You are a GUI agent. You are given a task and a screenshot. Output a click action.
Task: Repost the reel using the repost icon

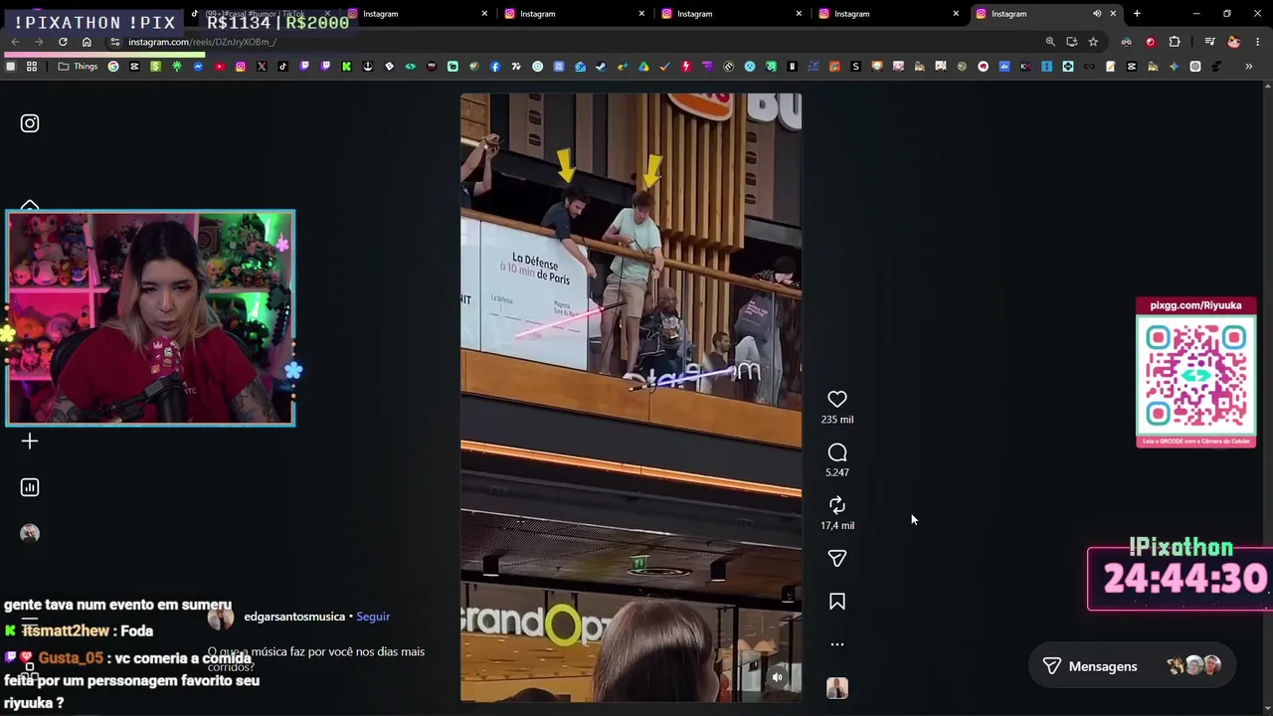pyautogui.click(x=837, y=505)
